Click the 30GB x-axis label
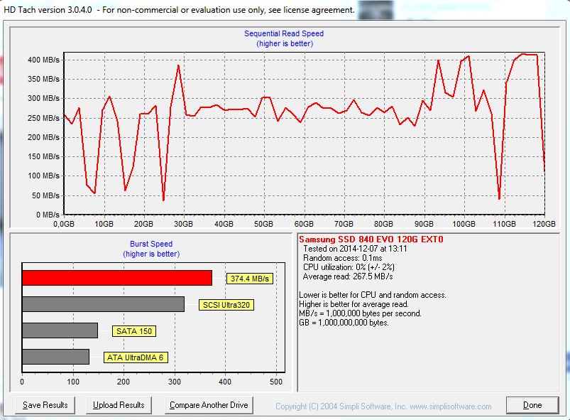The height and width of the screenshot is (420, 570). (184, 224)
